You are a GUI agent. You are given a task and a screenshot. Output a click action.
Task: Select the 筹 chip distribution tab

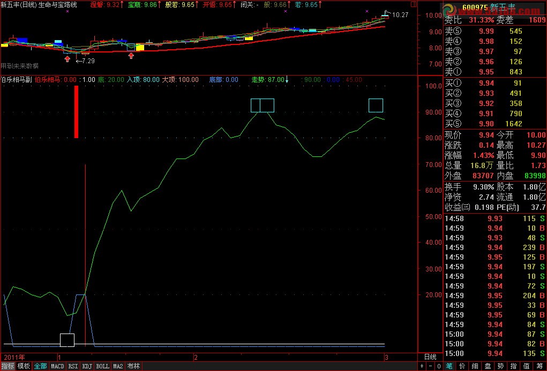(539, 367)
